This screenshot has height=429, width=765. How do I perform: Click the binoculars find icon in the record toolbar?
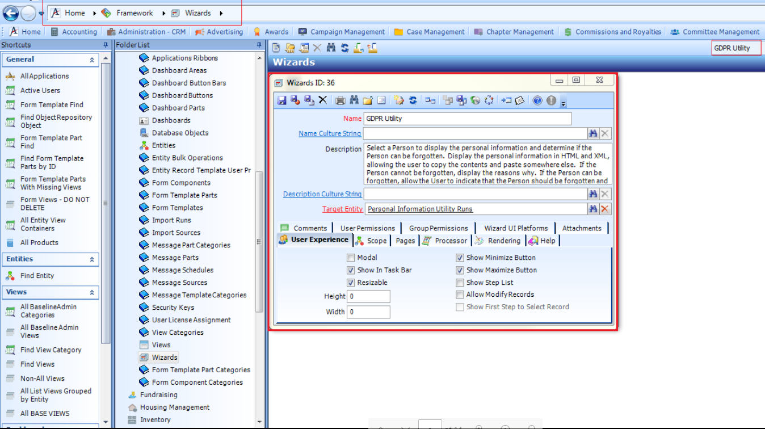354,100
